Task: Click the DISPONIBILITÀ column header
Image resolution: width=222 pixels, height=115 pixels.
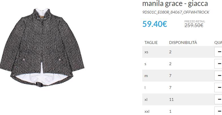Action: point(183,42)
